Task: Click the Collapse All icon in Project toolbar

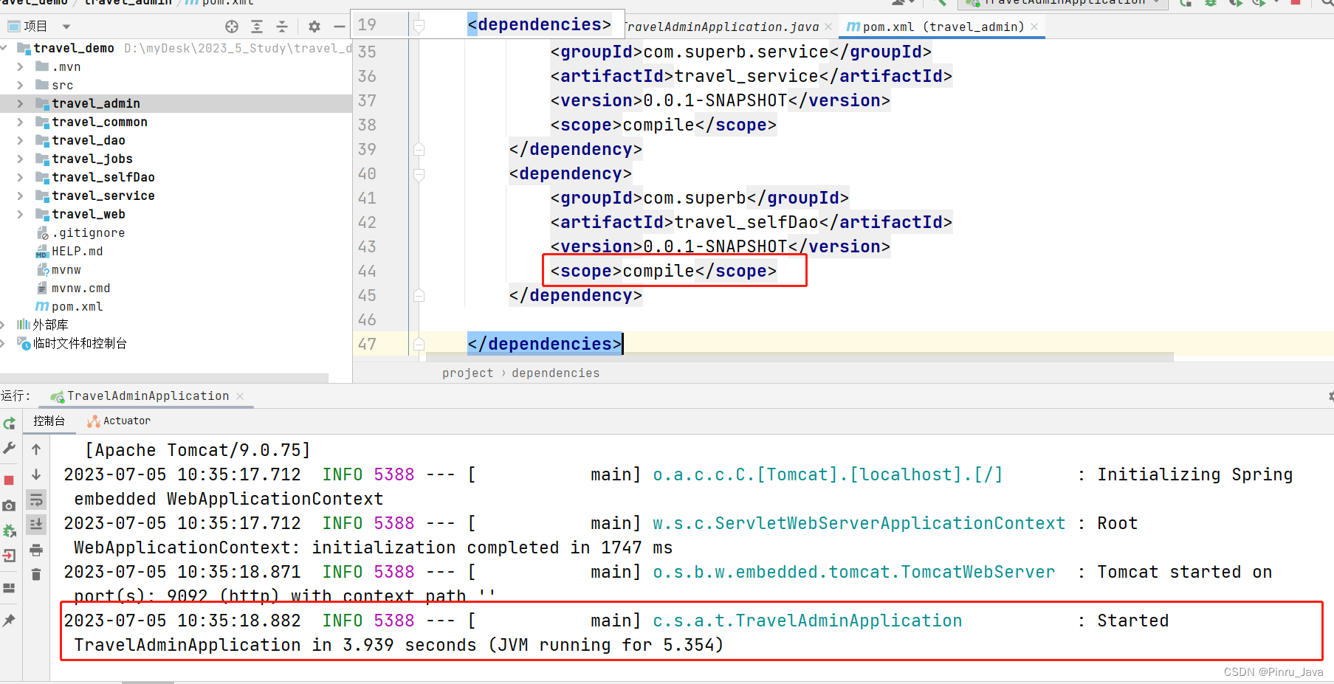Action: click(282, 27)
